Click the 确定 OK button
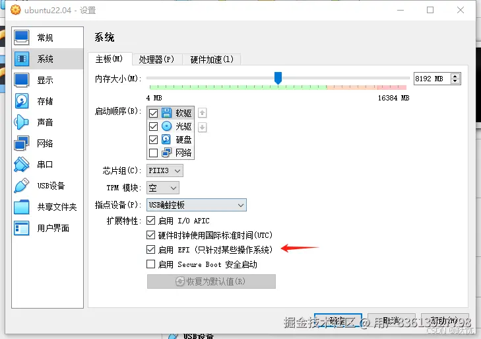481x339 pixels. tap(338, 321)
